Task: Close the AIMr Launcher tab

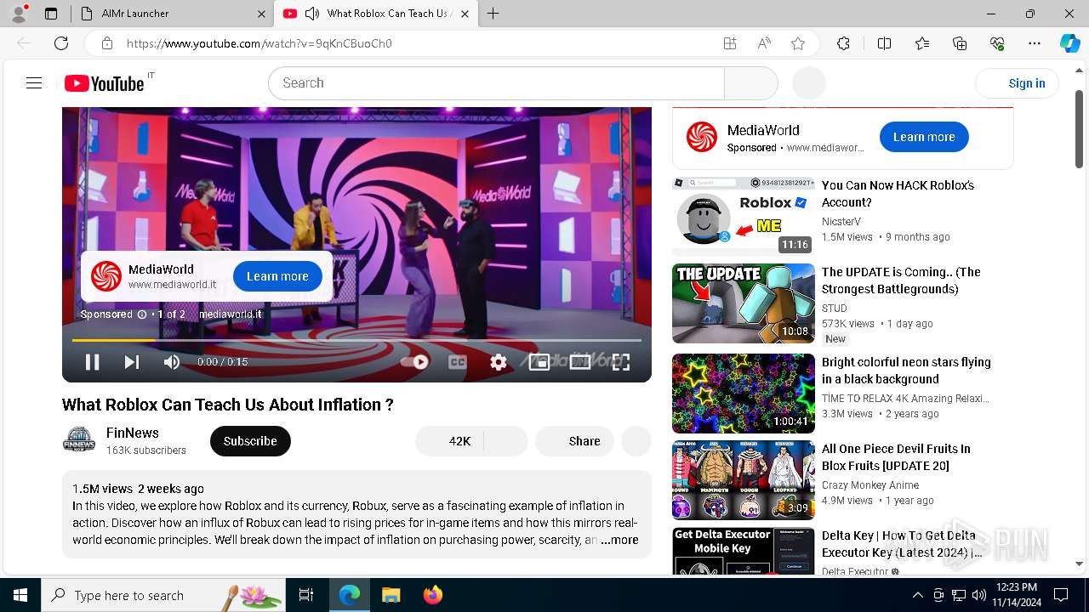Action: tap(261, 14)
